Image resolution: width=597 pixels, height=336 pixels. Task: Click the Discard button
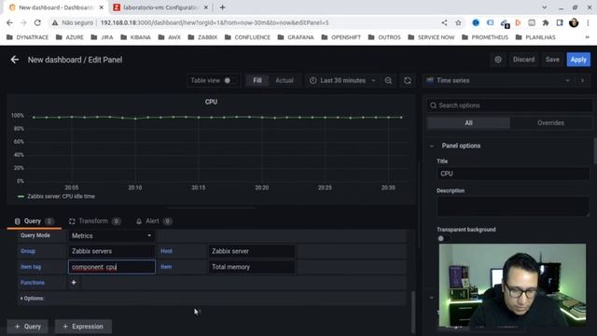[523, 60]
